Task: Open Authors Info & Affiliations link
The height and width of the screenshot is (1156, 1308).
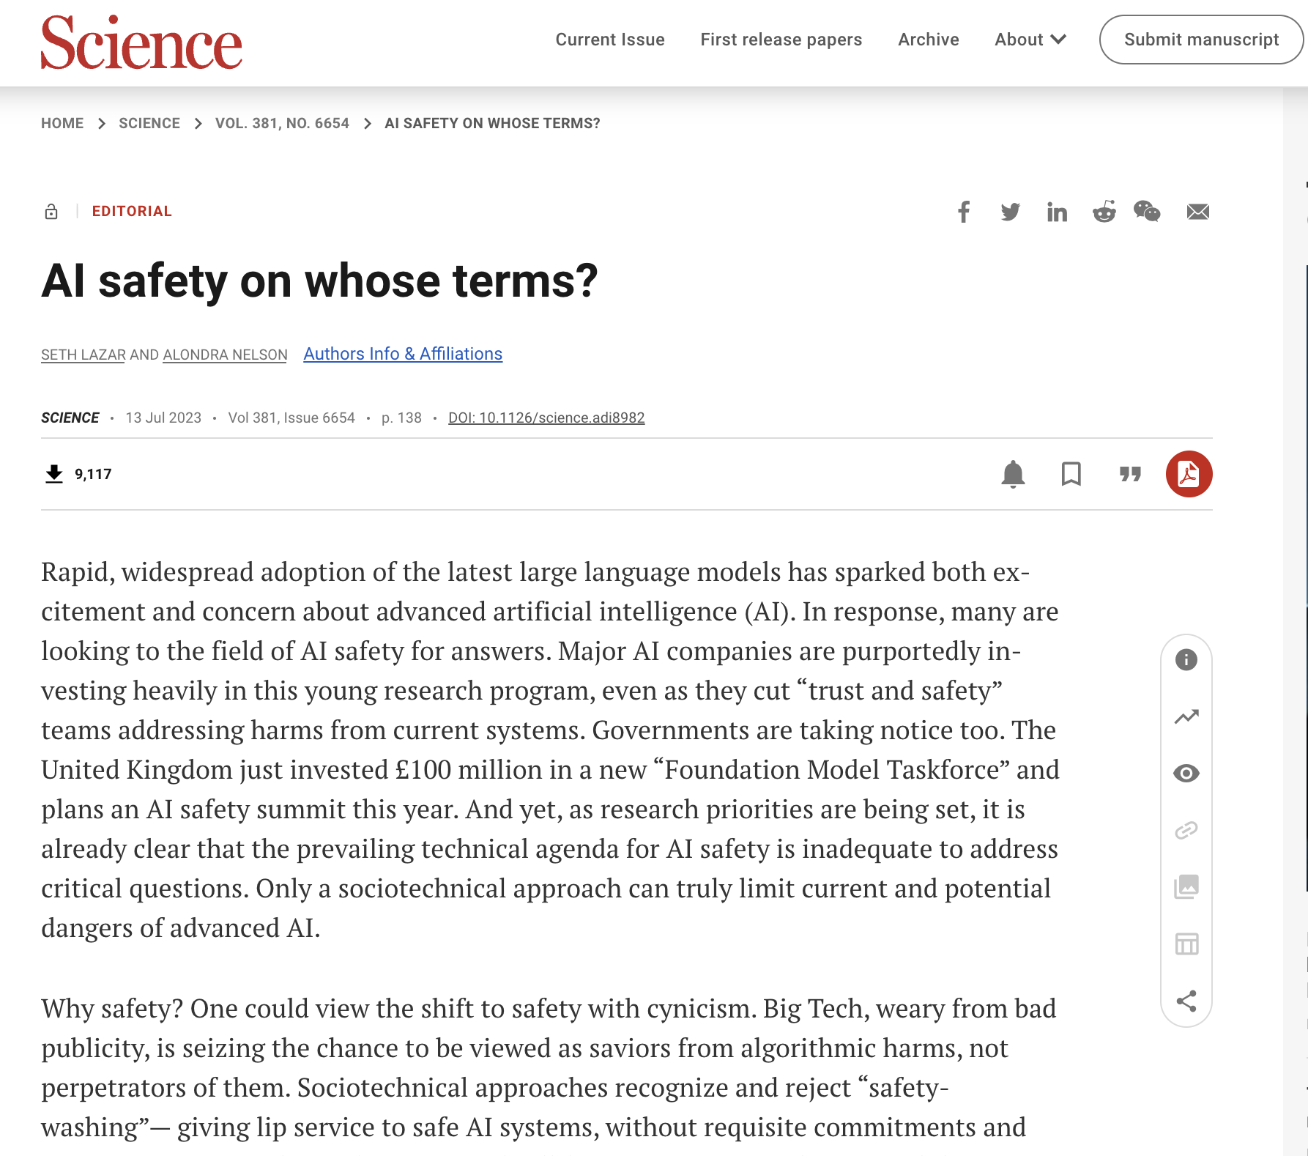Action: (403, 354)
